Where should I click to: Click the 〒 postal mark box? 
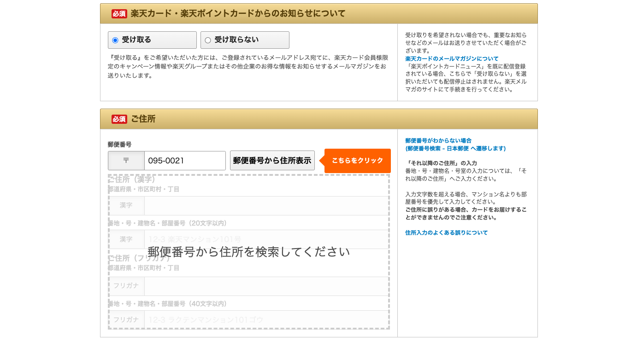[126, 161]
